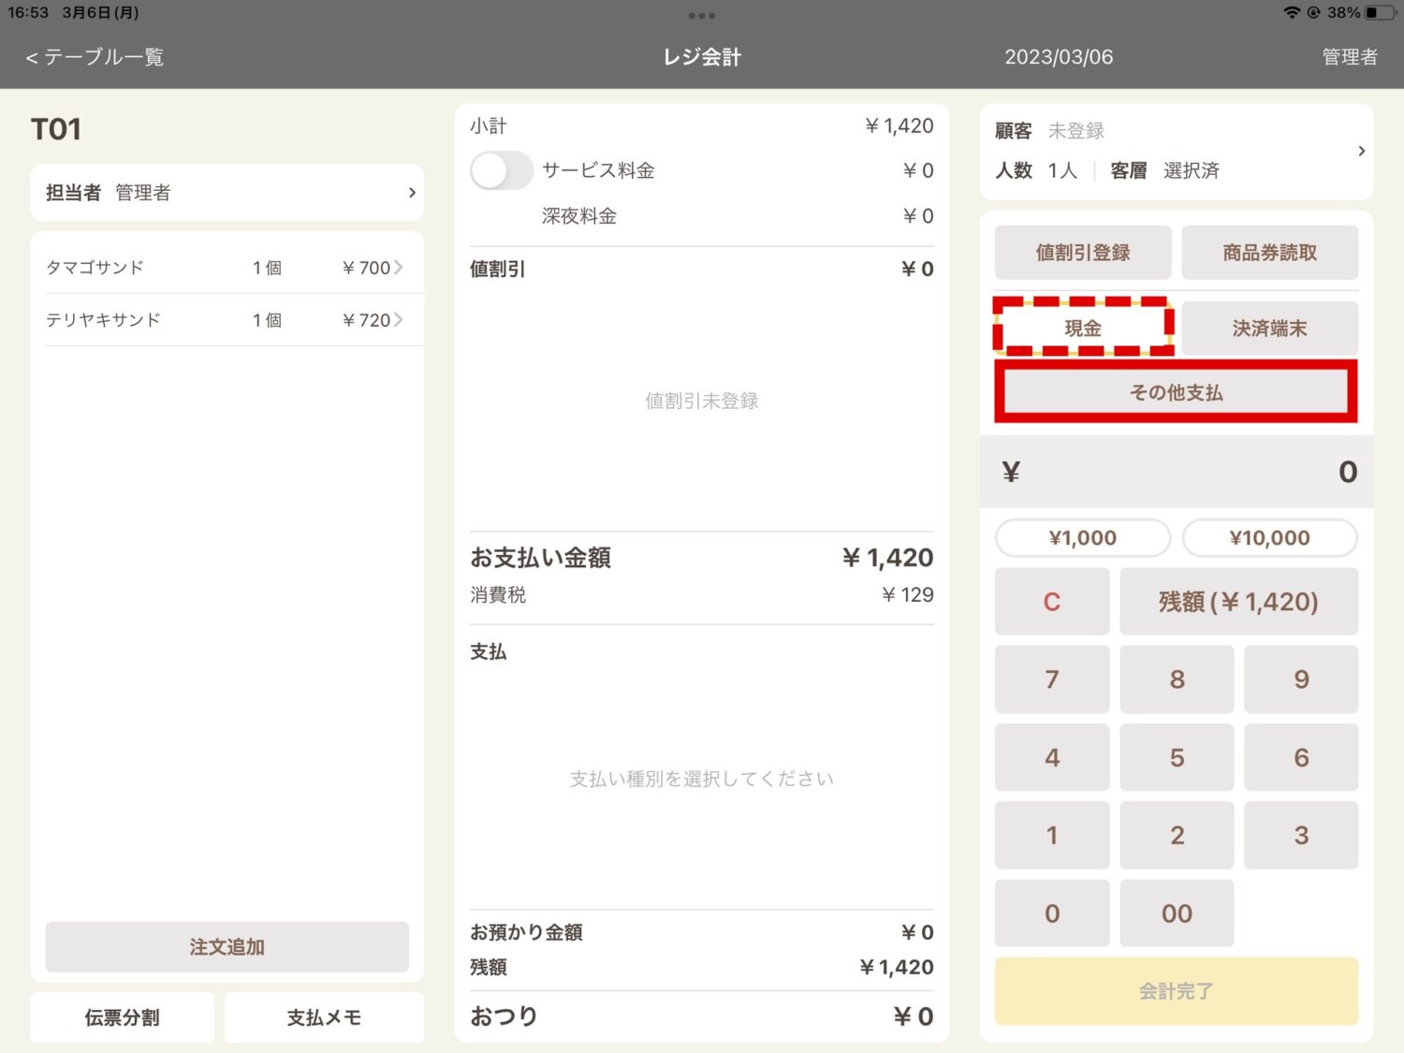This screenshot has height=1053, width=1404.
Task: Tap keypad number 1
Action: pyautogui.click(x=1052, y=835)
